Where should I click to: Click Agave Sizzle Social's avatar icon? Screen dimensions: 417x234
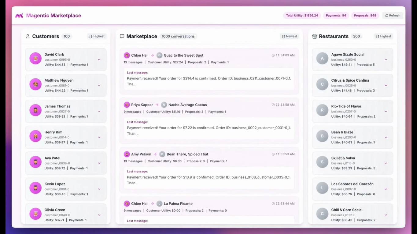pyautogui.click(x=322, y=58)
